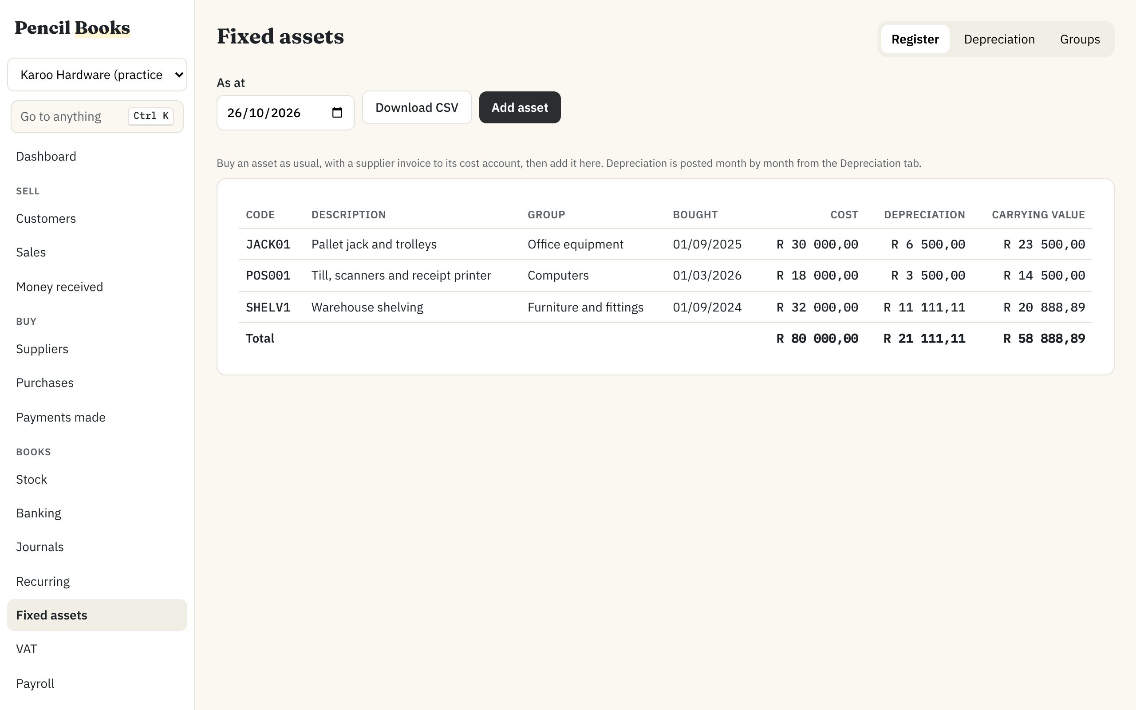Click Till, scanners and receipt printer description

pos(401,275)
